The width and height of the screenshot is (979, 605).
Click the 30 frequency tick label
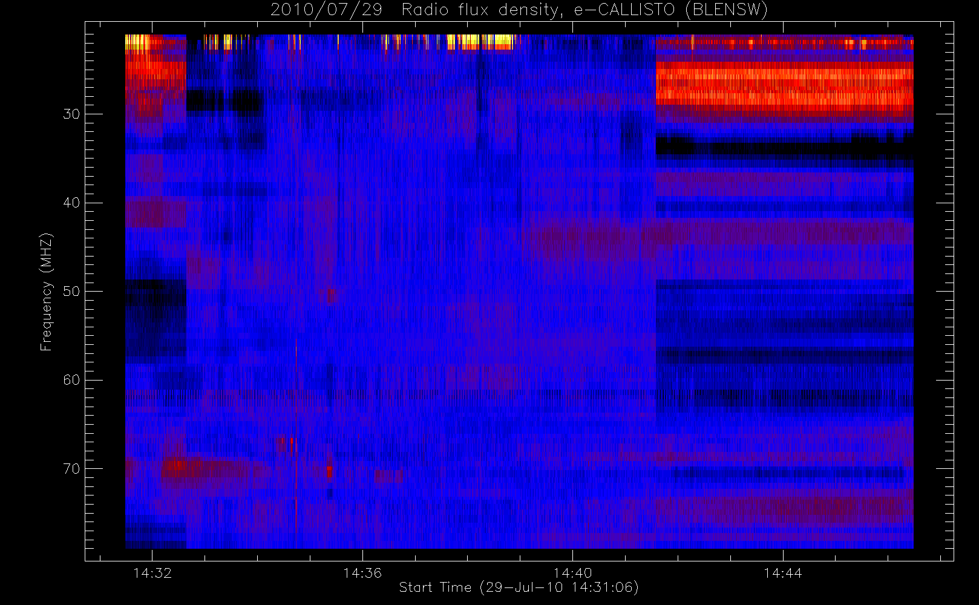pyautogui.click(x=71, y=114)
